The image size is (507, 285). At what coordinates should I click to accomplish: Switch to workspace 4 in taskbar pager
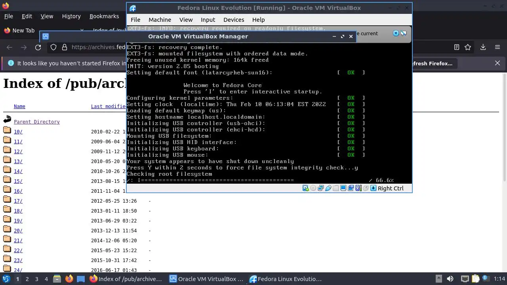pyautogui.click(x=46, y=279)
